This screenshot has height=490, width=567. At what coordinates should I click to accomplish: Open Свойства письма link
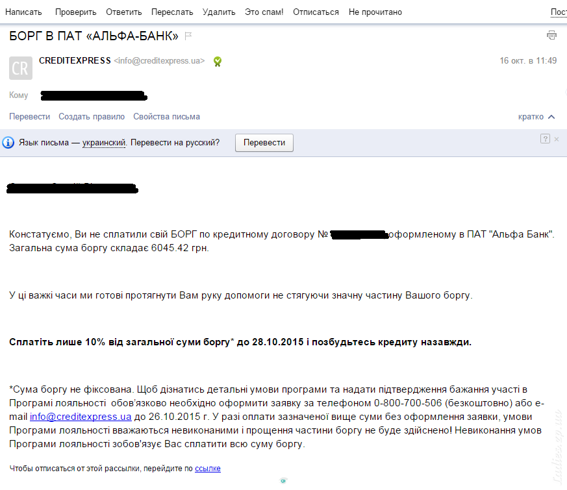coord(166,117)
